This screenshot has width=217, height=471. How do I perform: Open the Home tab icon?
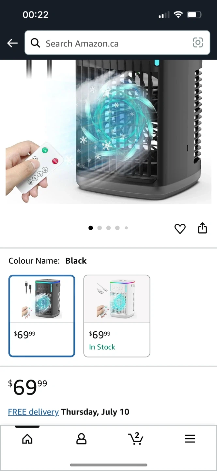click(27, 439)
